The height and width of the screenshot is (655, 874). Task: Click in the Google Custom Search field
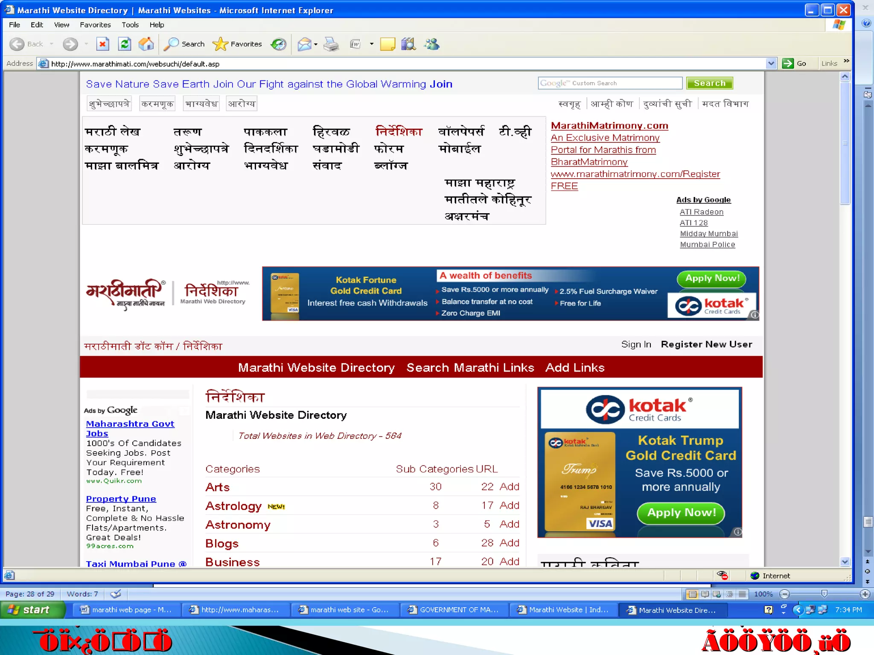pyautogui.click(x=610, y=83)
